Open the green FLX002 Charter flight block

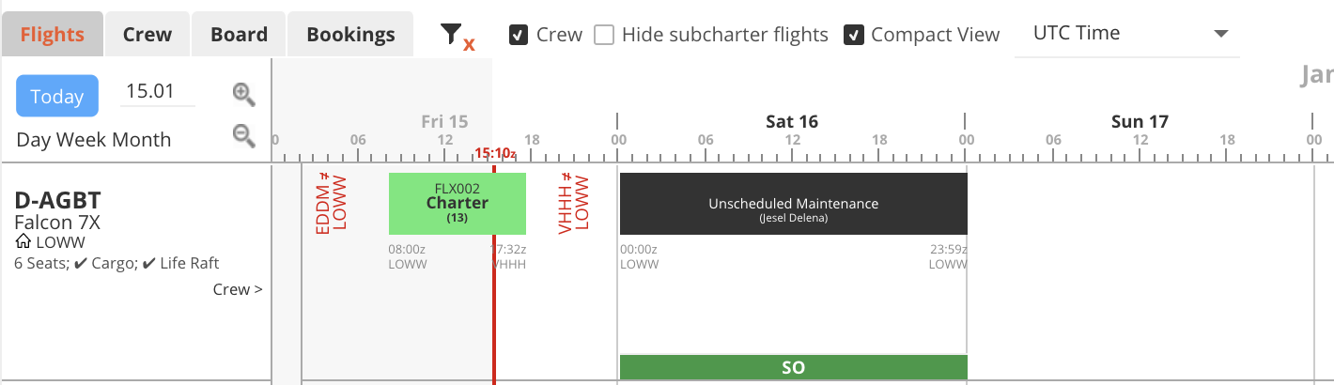coord(458,203)
